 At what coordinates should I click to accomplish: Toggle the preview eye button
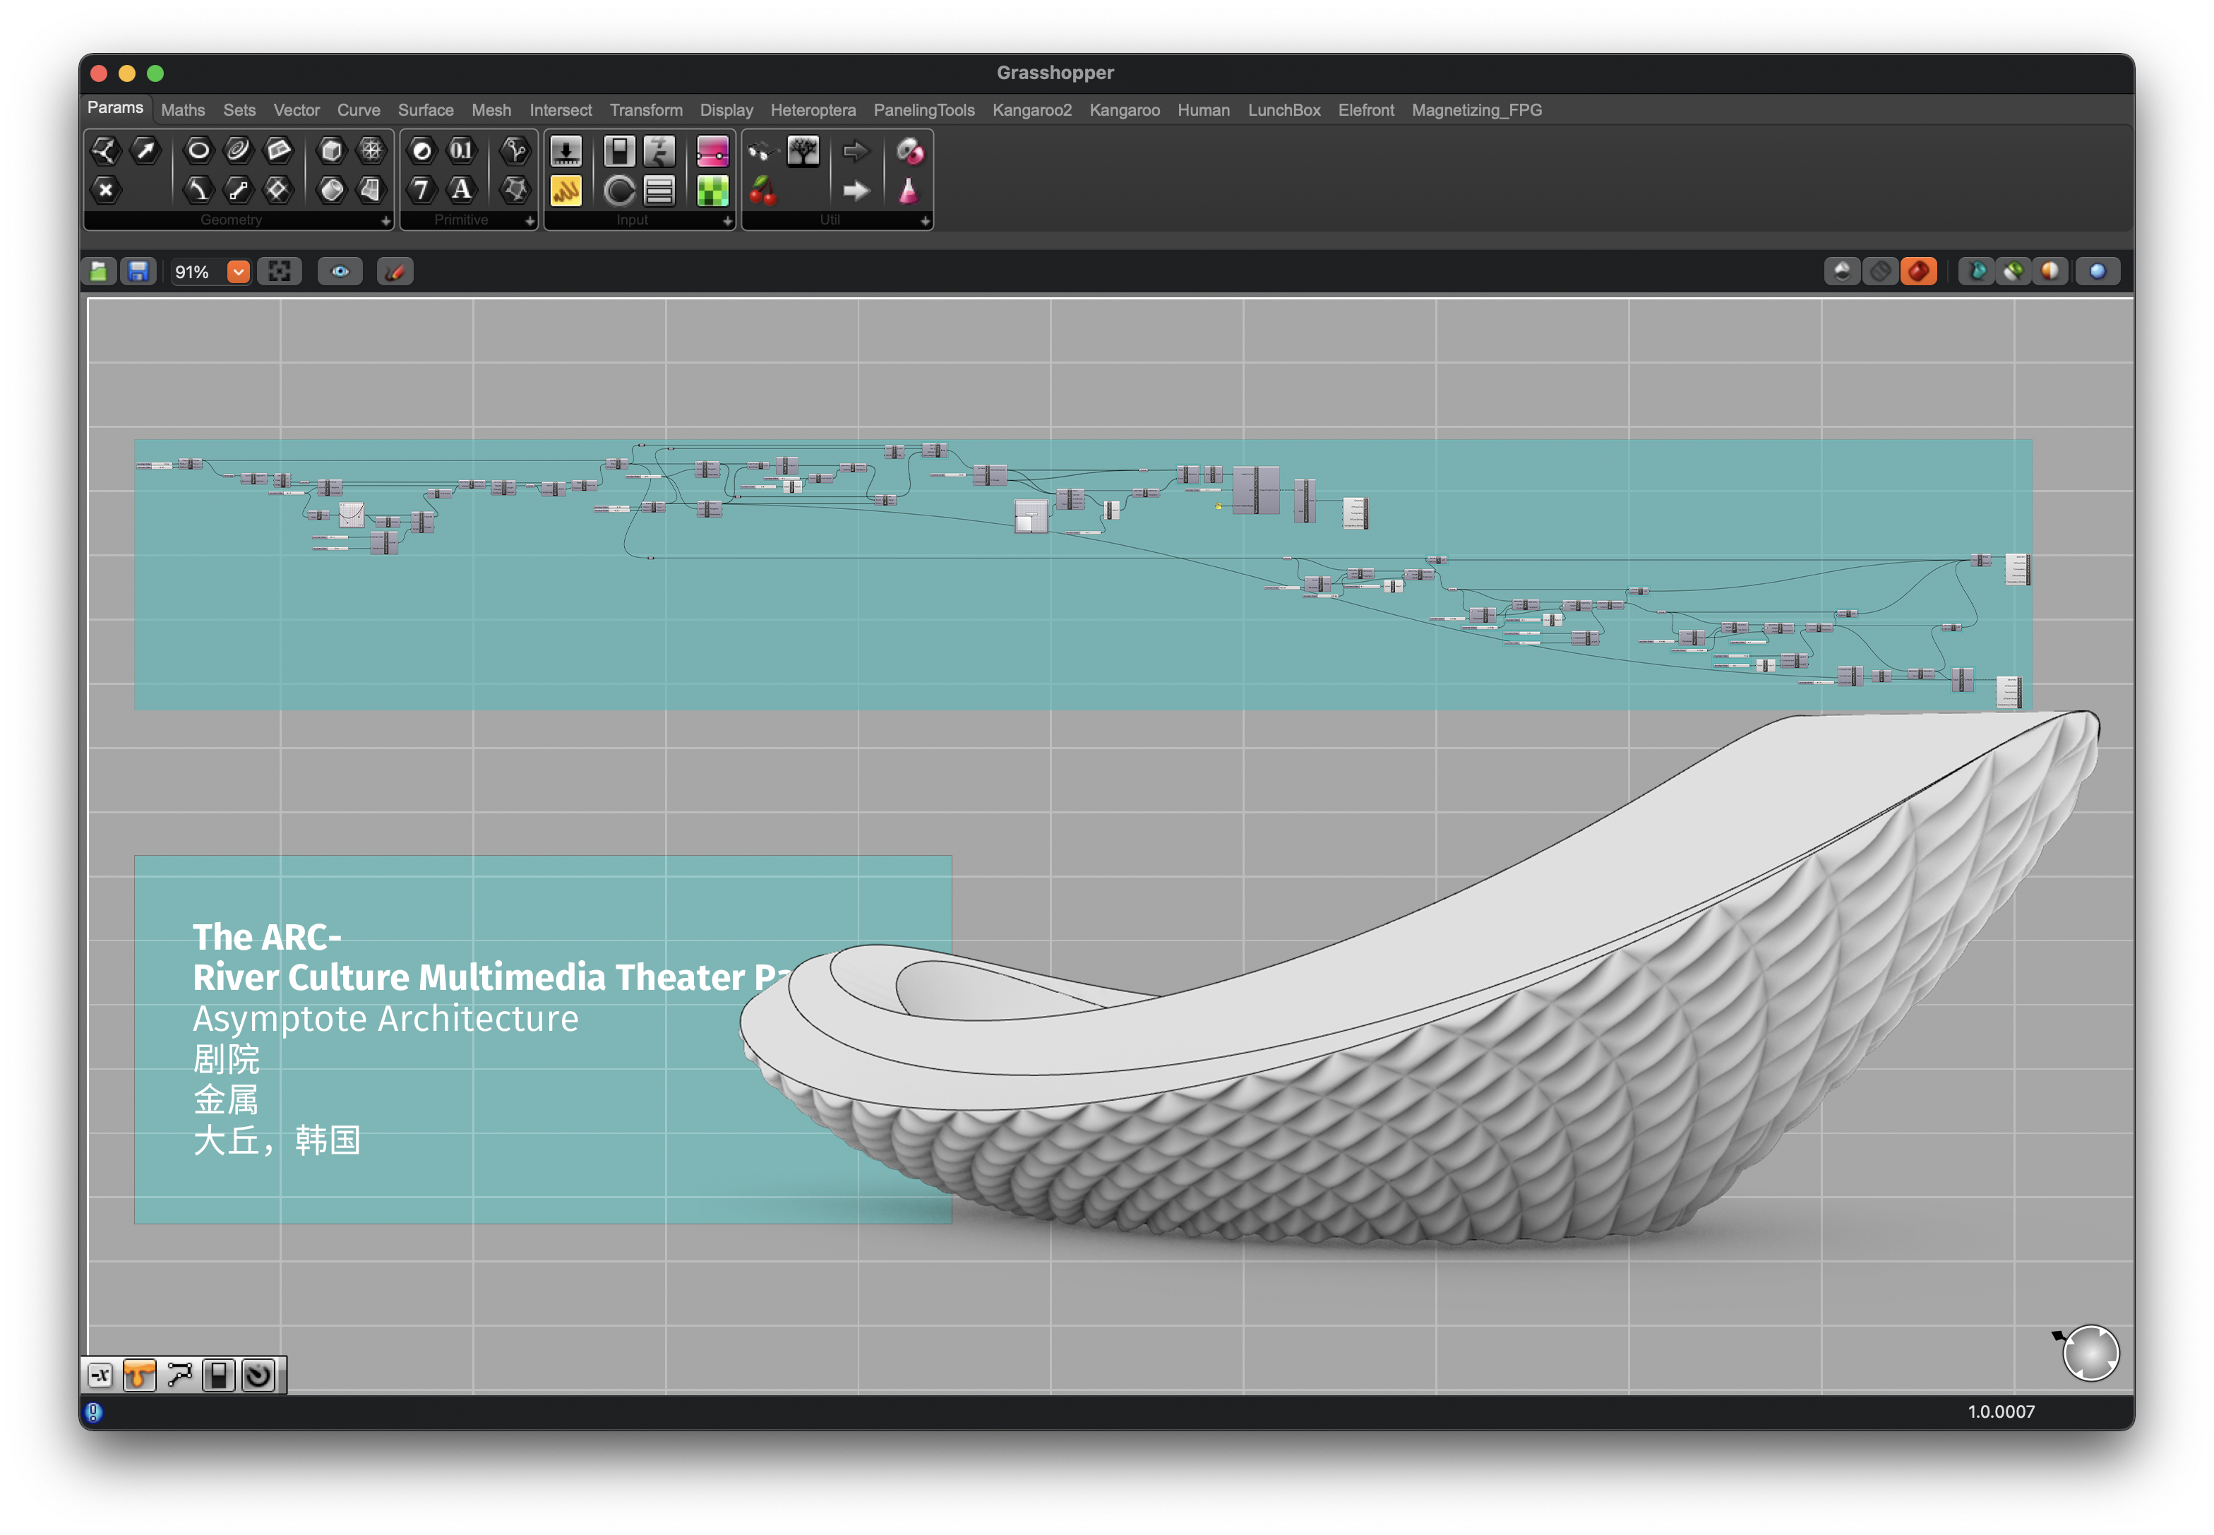point(340,272)
